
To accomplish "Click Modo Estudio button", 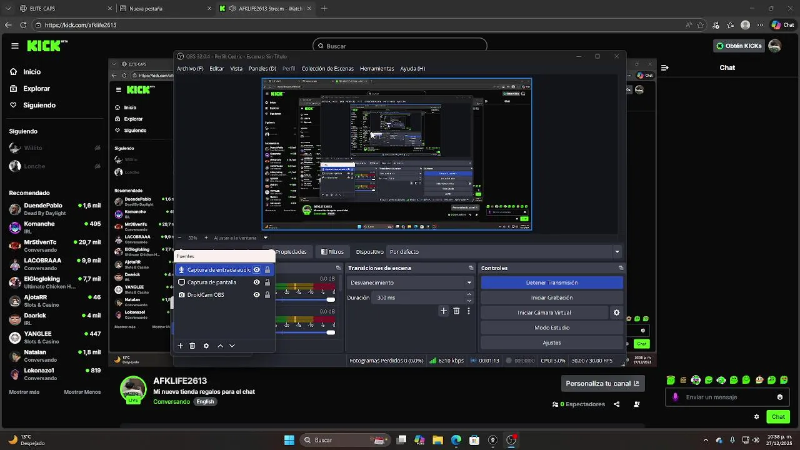I will (552, 327).
